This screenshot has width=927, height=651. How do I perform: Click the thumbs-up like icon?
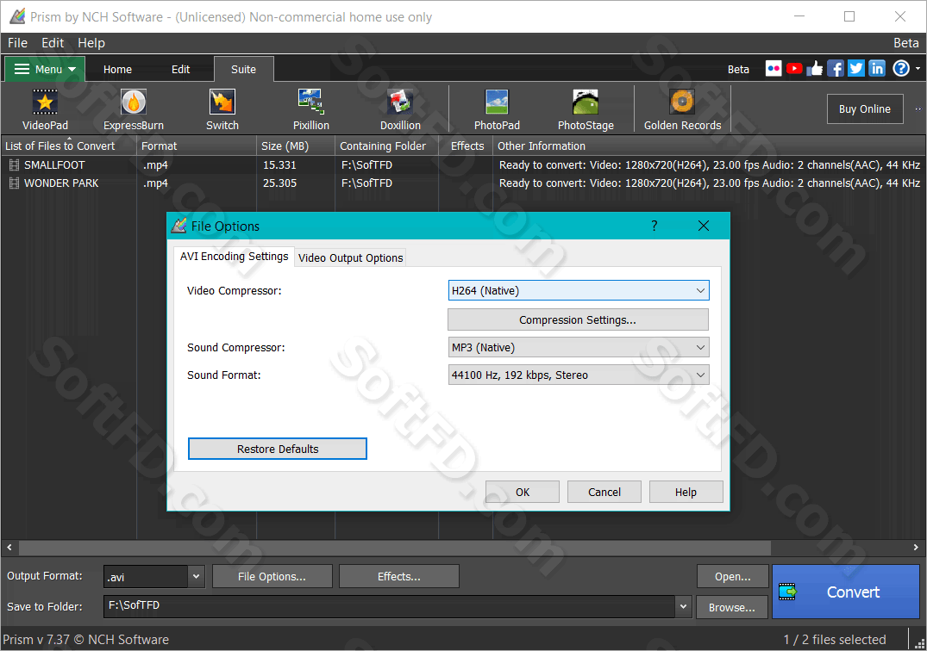click(x=815, y=69)
